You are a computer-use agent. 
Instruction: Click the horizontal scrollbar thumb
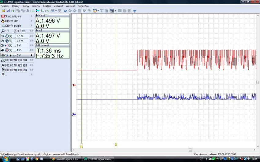click(190, 150)
